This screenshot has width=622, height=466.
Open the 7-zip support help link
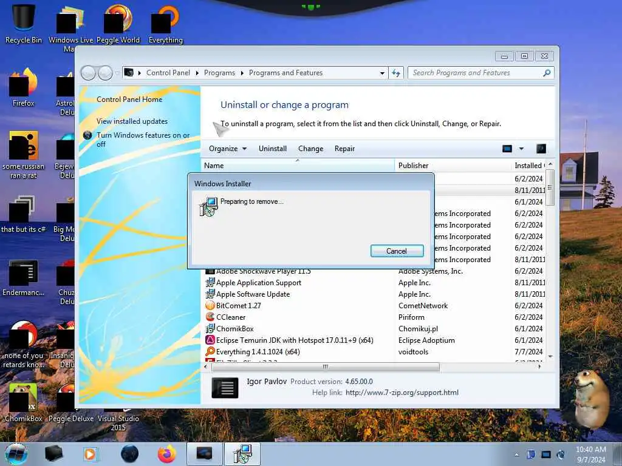coord(402,393)
